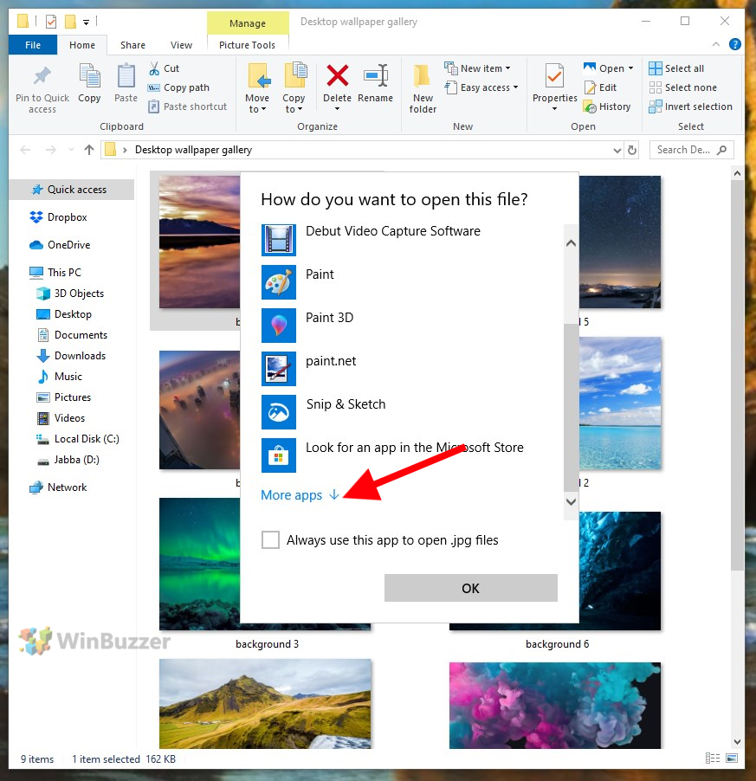Open the Open button dropdown arrow
This screenshot has height=781, width=756.
tap(631, 68)
